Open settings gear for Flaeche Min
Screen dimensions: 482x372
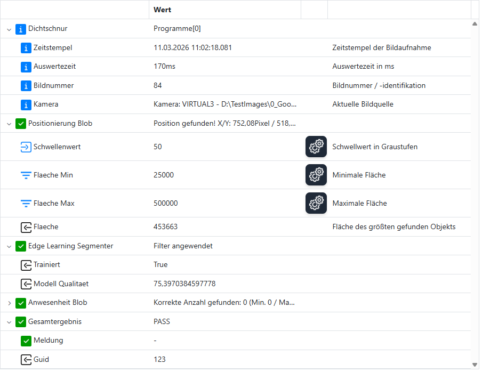point(316,175)
